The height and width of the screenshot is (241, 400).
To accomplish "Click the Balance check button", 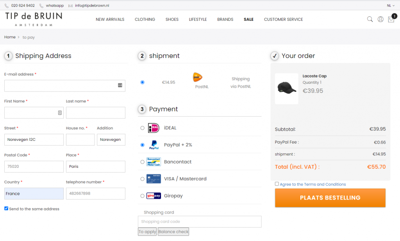I will 173,232.
